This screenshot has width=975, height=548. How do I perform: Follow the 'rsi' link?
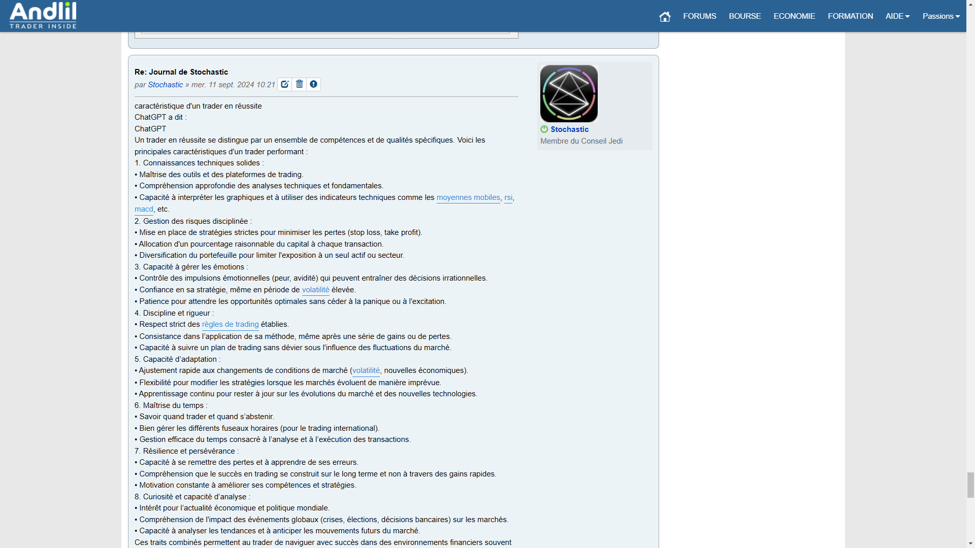(x=508, y=197)
